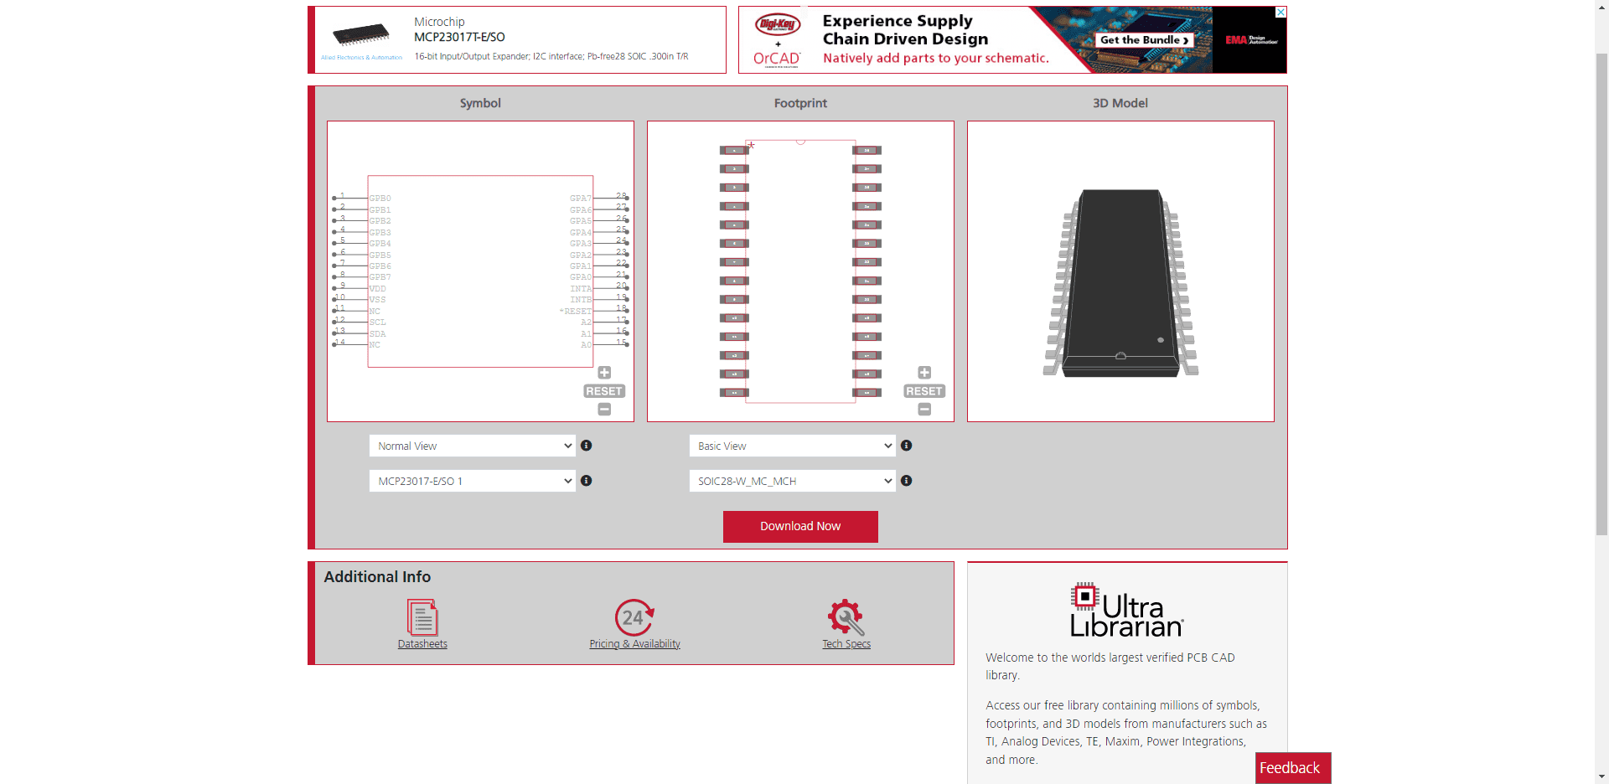The image size is (1609, 784).
Task: Open the Normal View dropdown
Action: point(473,446)
